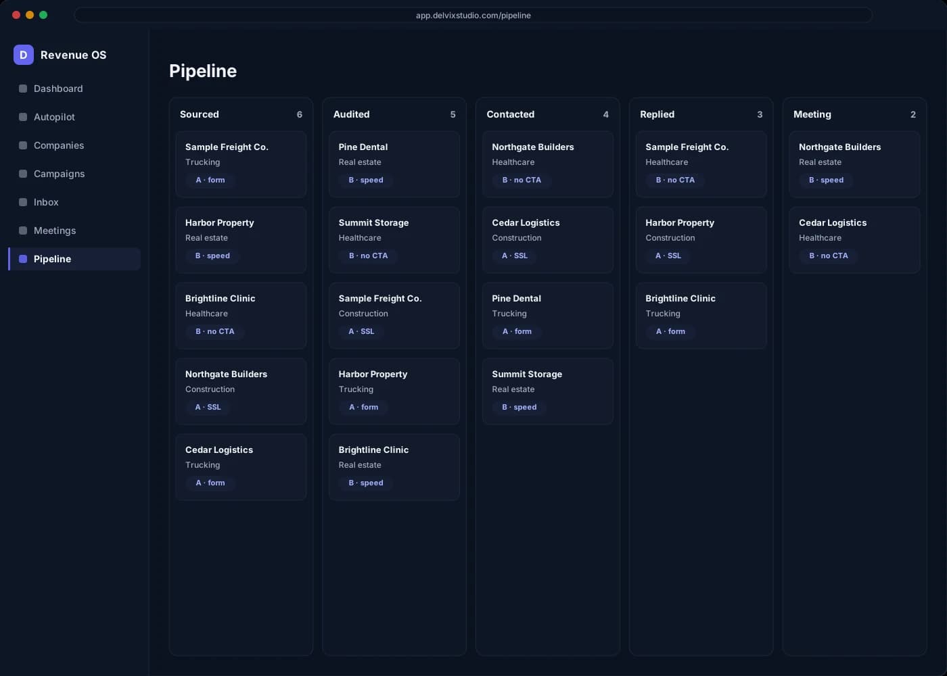Select Brightline Clinic card in Replied column
The height and width of the screenshot is (676, 947).
(x=701, y=316)
